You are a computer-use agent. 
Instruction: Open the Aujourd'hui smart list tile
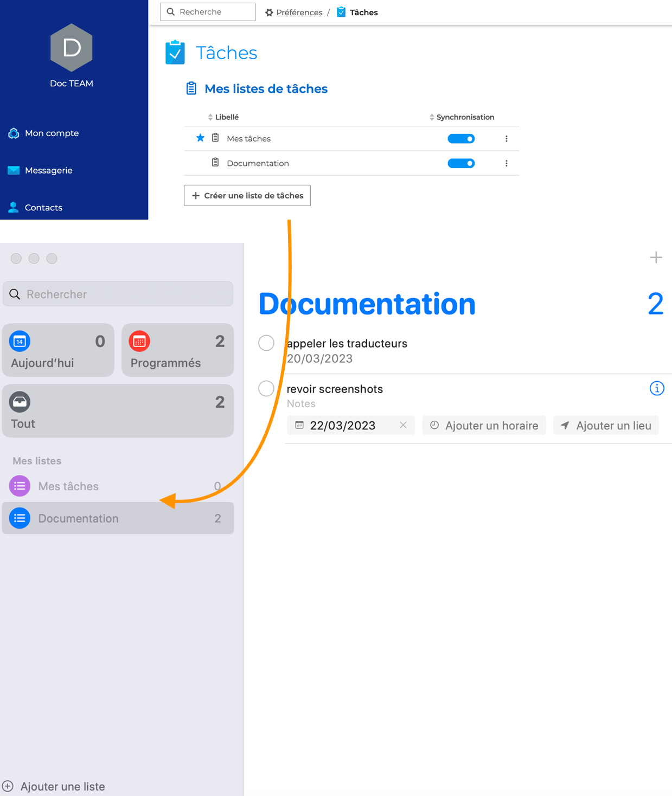point(58,350)
